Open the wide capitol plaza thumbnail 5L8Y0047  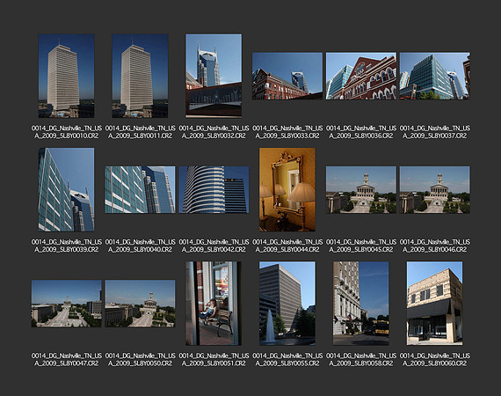point(67,304)
